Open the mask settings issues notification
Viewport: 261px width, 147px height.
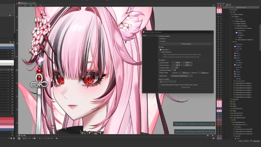(x=195, y=131)
